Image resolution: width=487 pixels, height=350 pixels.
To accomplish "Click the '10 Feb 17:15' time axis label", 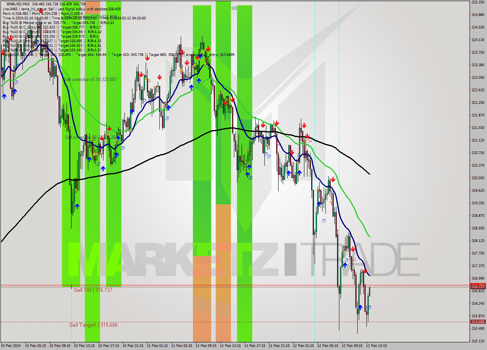I will pos(108,346).
